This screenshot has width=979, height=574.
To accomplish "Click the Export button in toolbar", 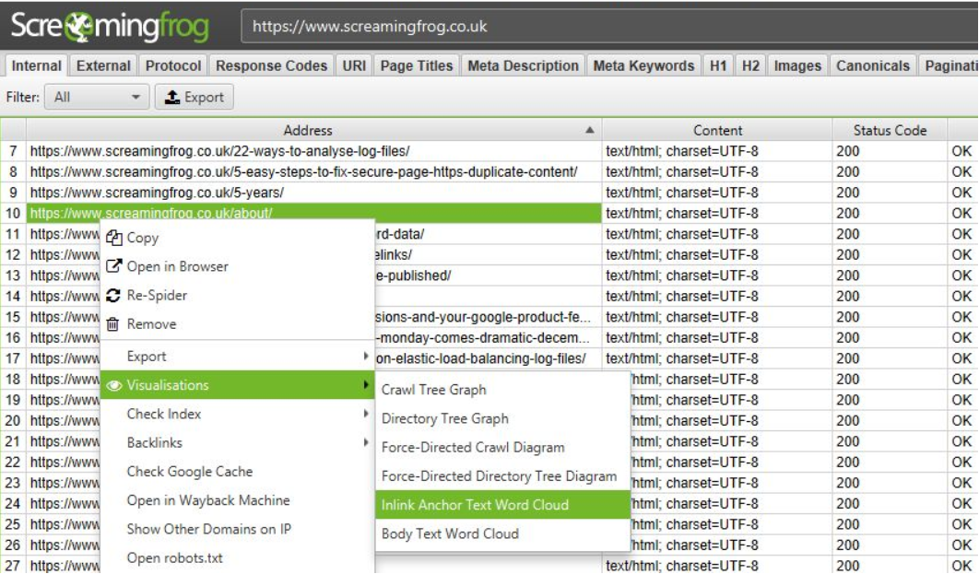I will point(195,97).
